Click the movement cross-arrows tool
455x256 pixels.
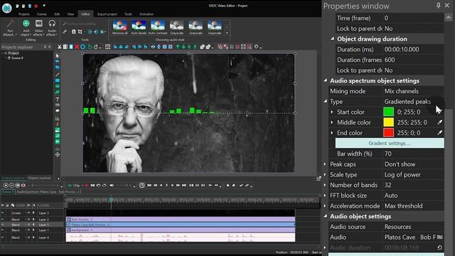pos(58,155)
